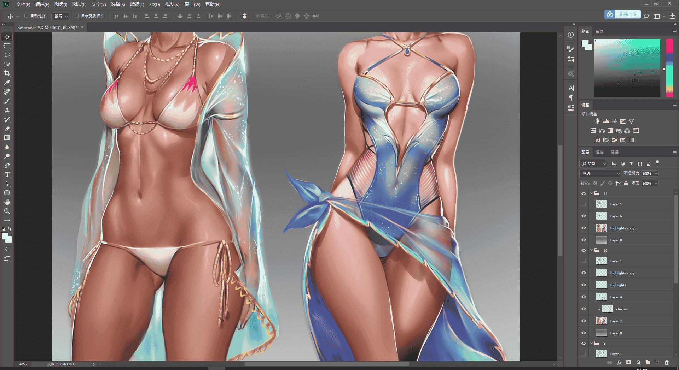Hide the Layer 6 layer
The width and height of the screenshot is (679, 370).
pyautogui.click(x=584, y=216)
